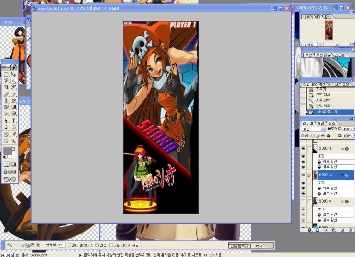This screenshot has height=257, width=355.
Task: Select the Pen tool
Action: pos(6,127)
